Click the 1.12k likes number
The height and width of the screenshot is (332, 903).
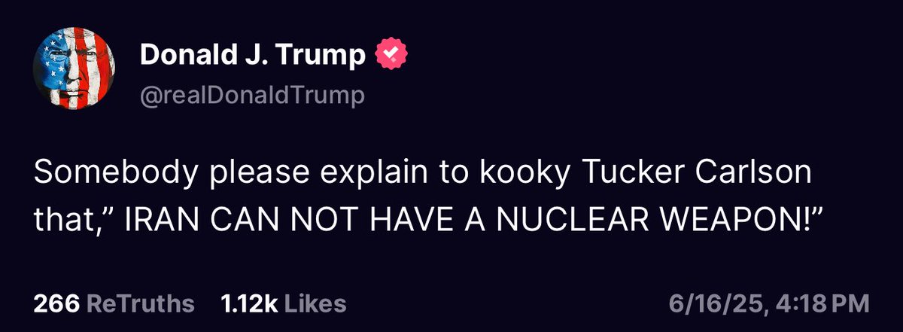tap(249, 303)
